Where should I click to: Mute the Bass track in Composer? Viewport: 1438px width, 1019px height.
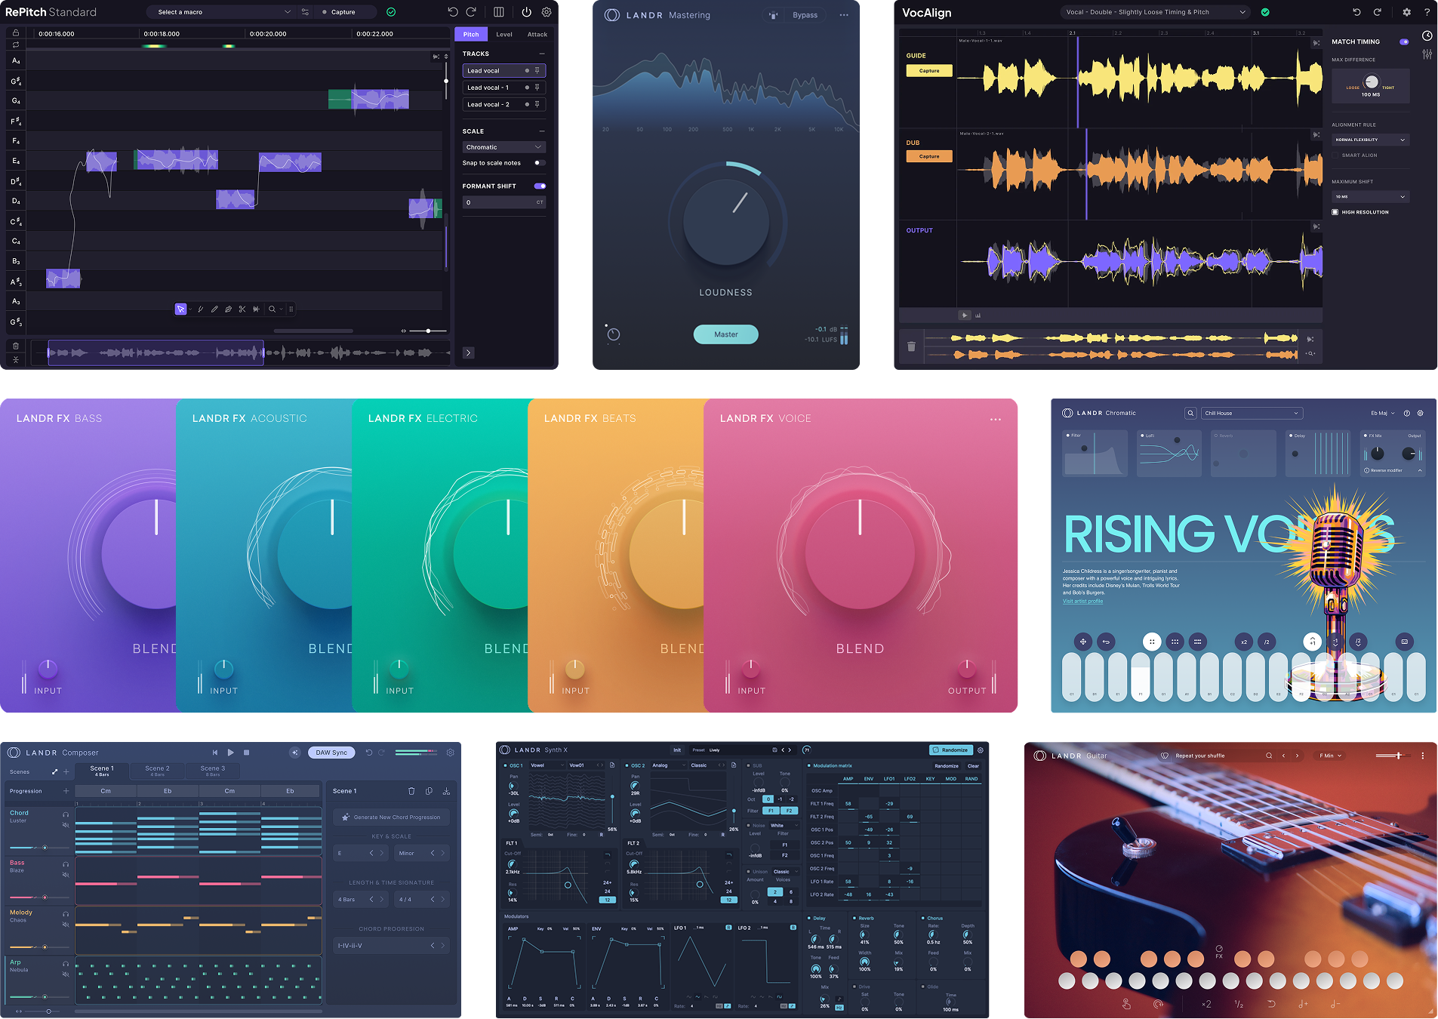coord(66,875)
